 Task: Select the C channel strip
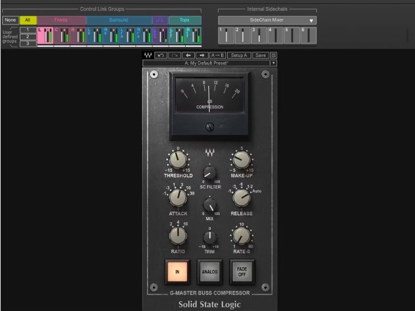pyautogui.click(x=62, y=35)
